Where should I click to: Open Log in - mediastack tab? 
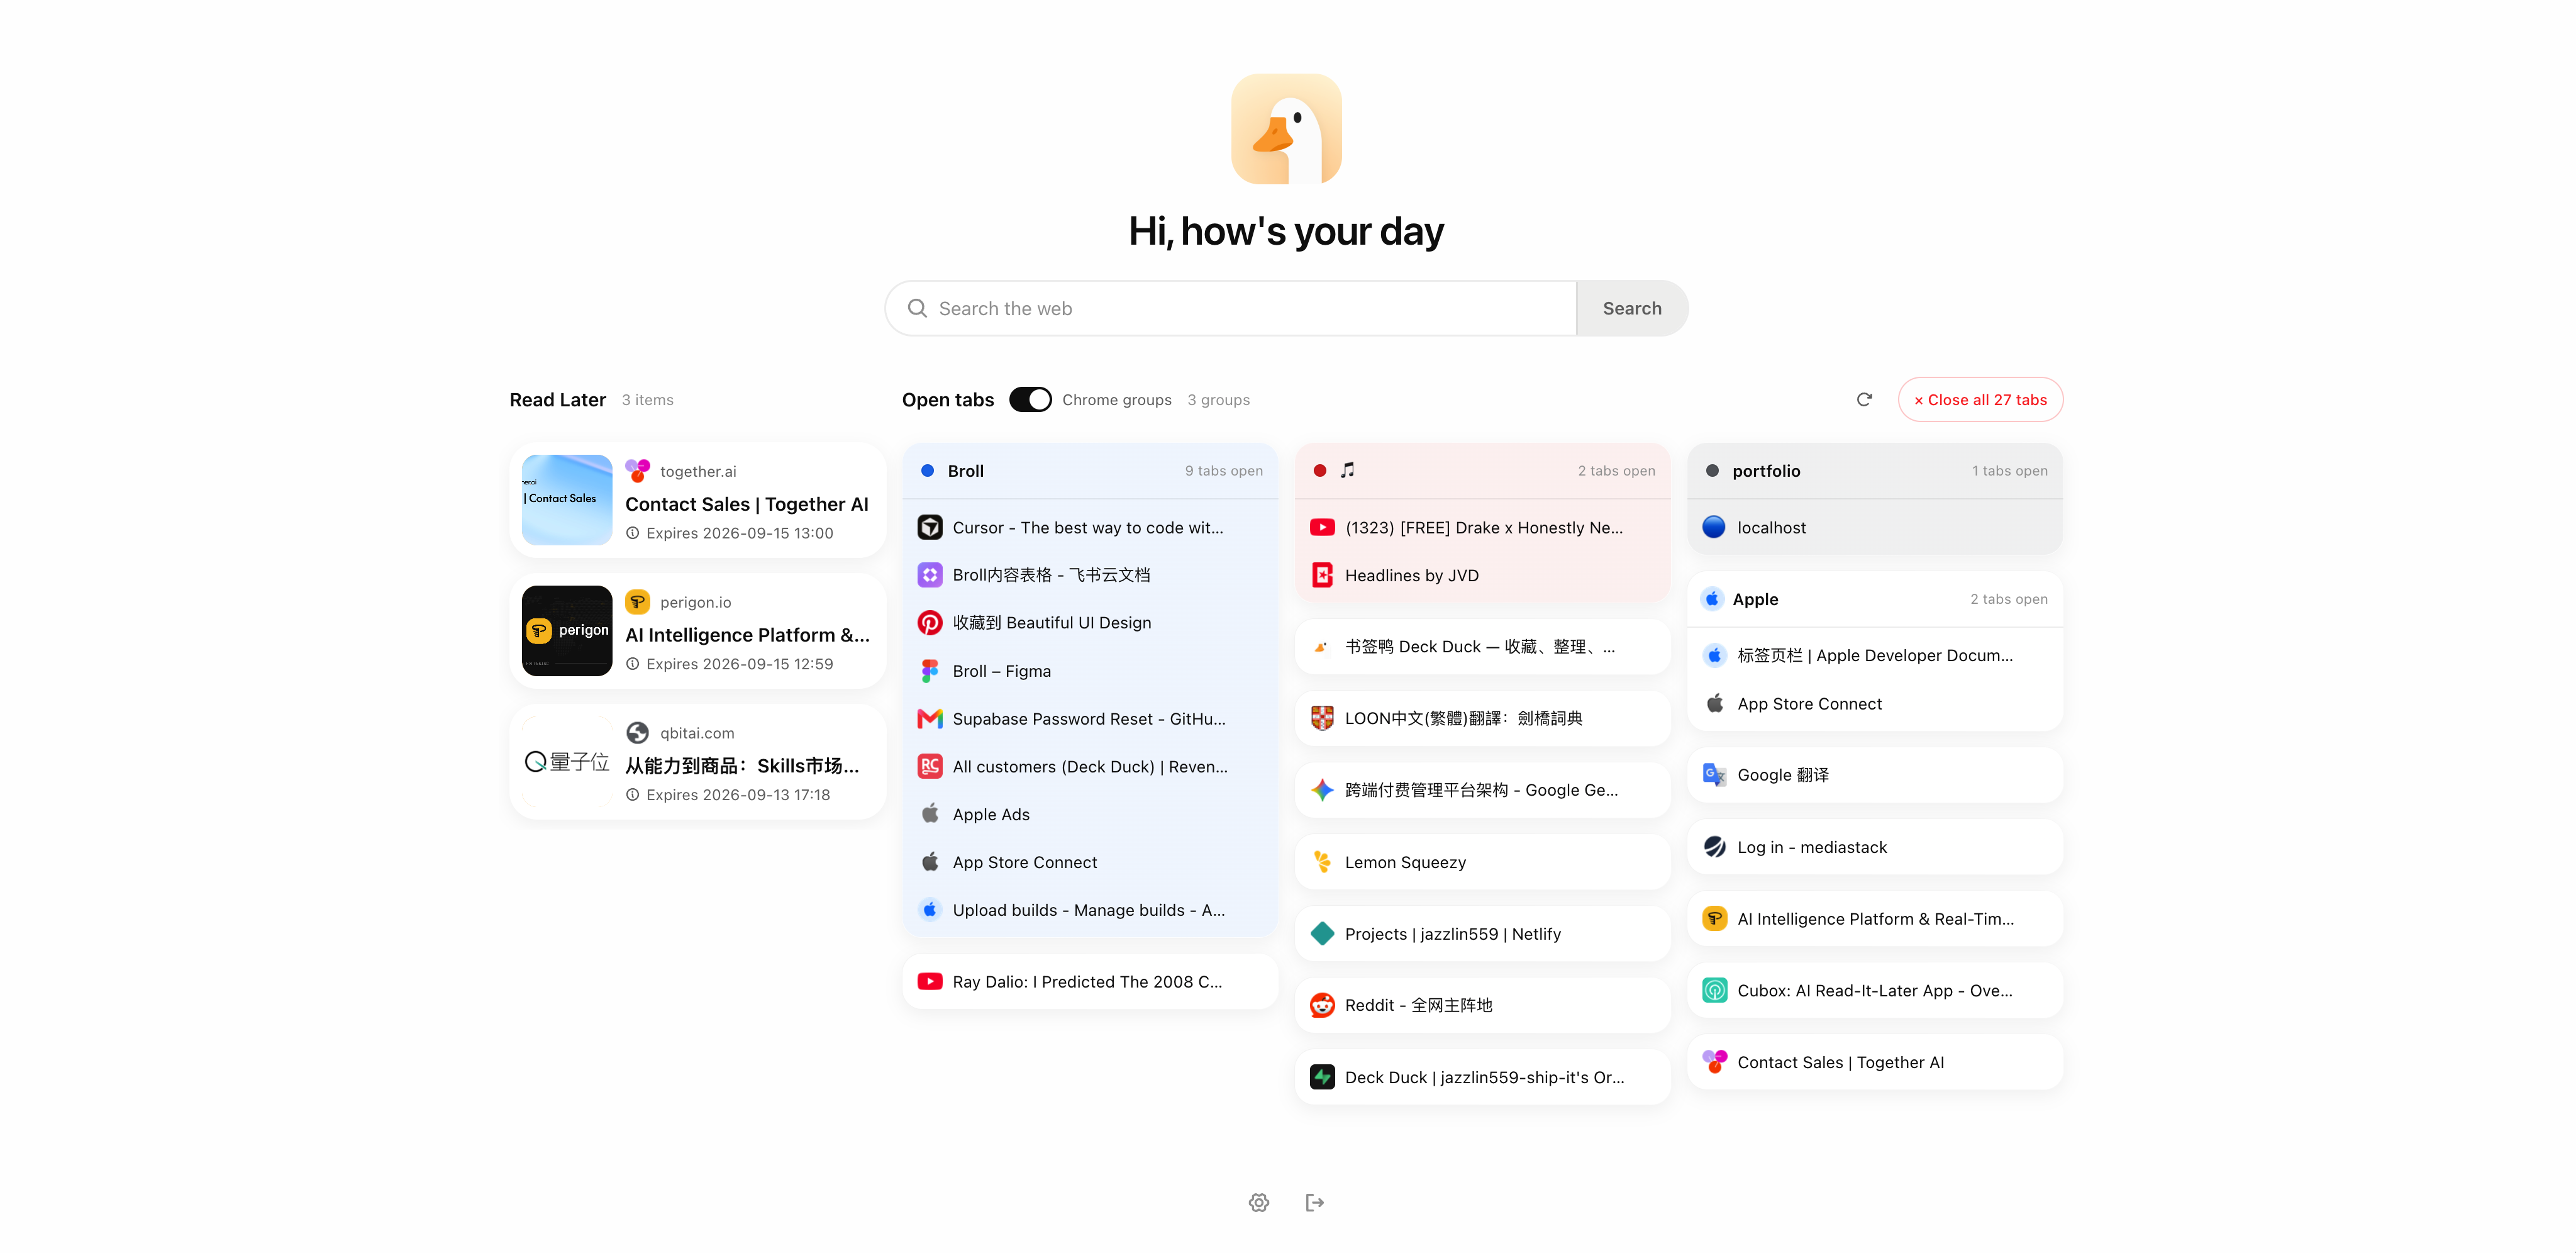pos(1875,847)
